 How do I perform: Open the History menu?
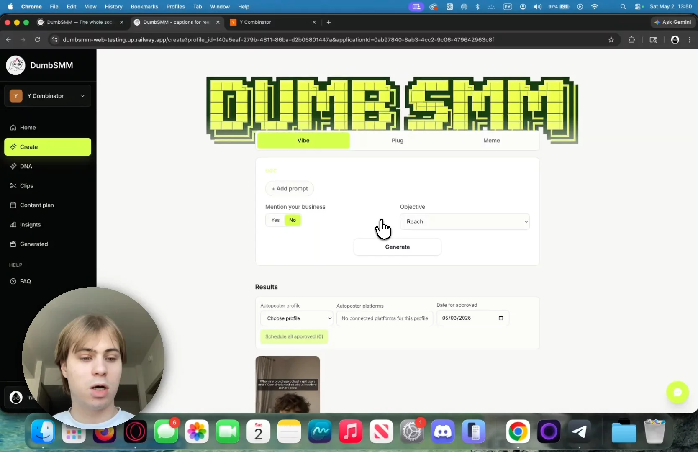click(113, 7)
